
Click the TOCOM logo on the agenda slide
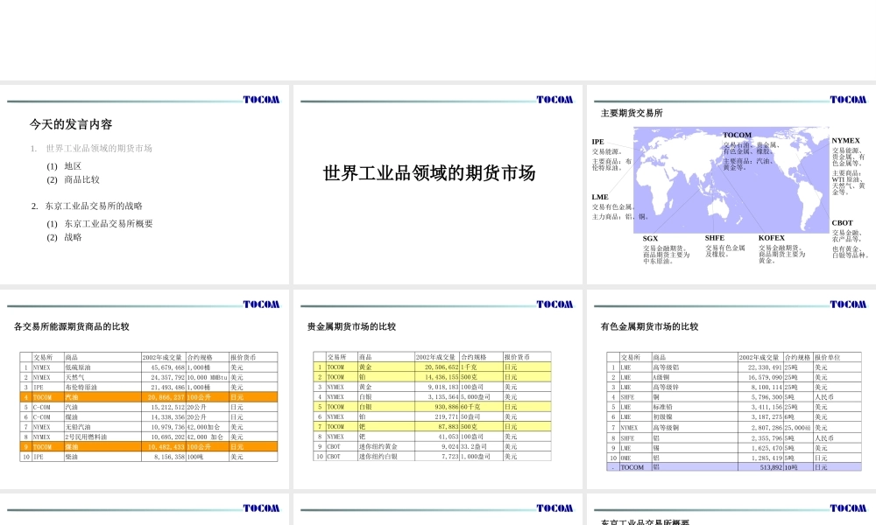[x=260, y=100]
